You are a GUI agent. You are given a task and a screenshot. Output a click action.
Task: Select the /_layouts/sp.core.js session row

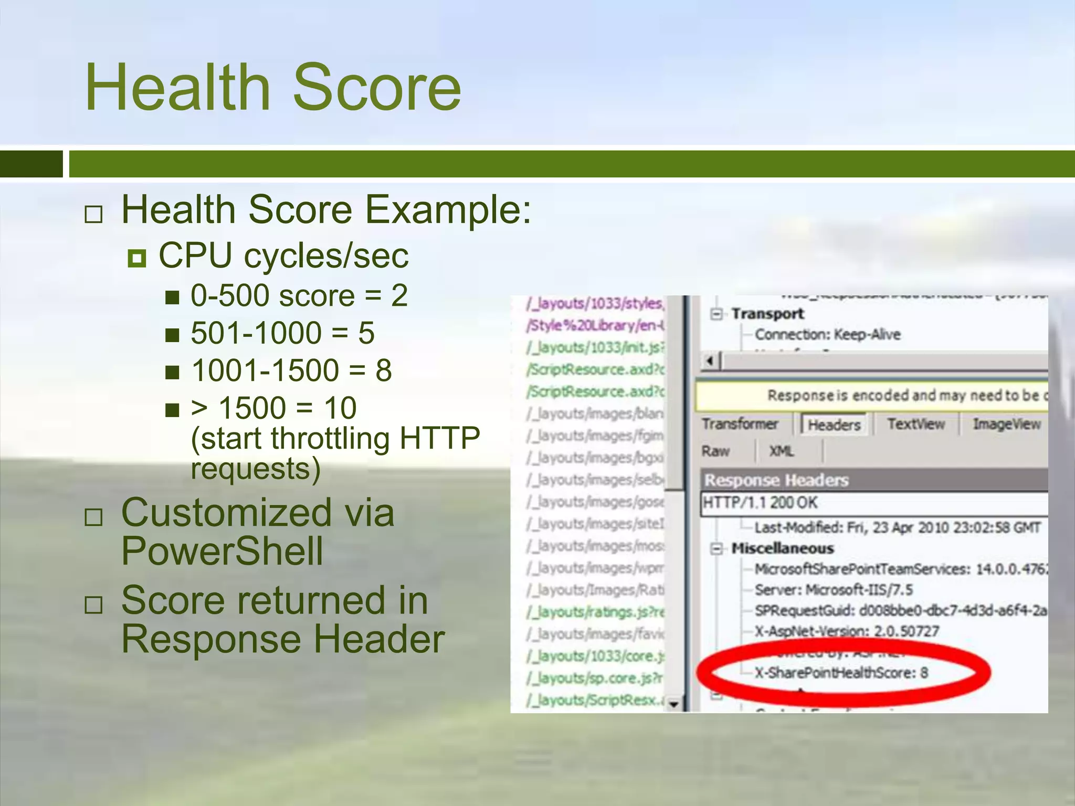click(x=596, y=678)
